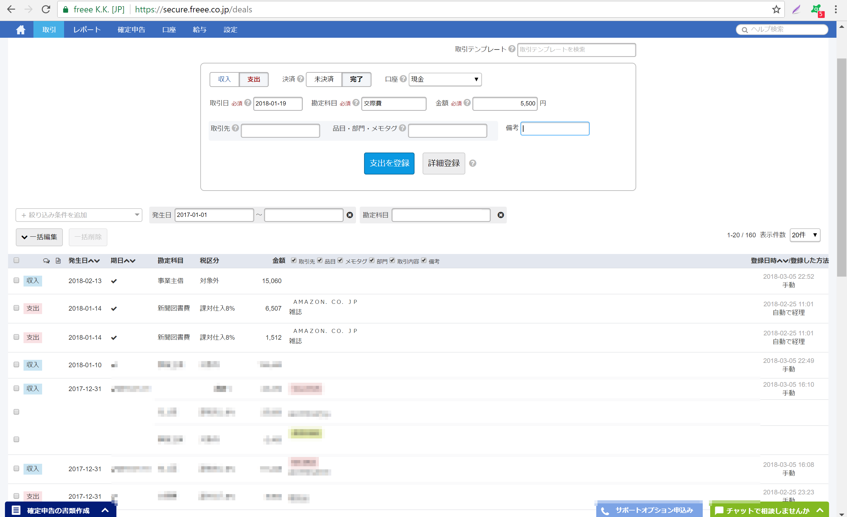Toggle the メモタグ column checkbox
847x517 pixels.
[340, 261]
